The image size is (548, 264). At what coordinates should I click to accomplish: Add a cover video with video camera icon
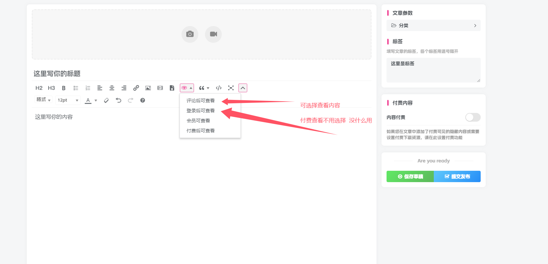point(213,34)
